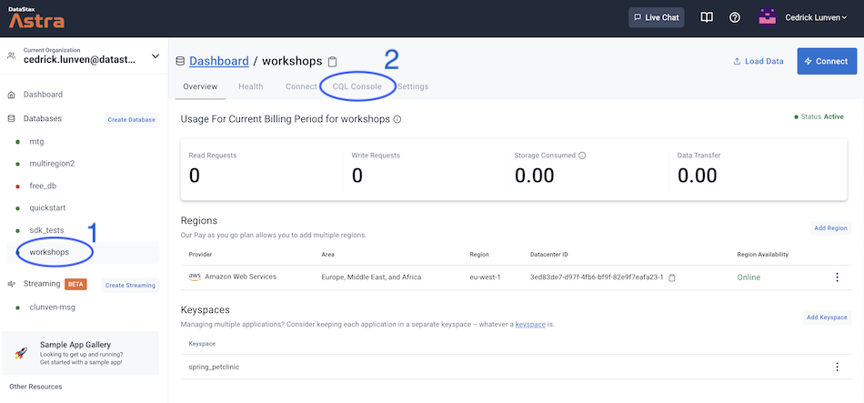Click the blue Connect button
This screenshot has width=864, height=403.
(827, 61)
